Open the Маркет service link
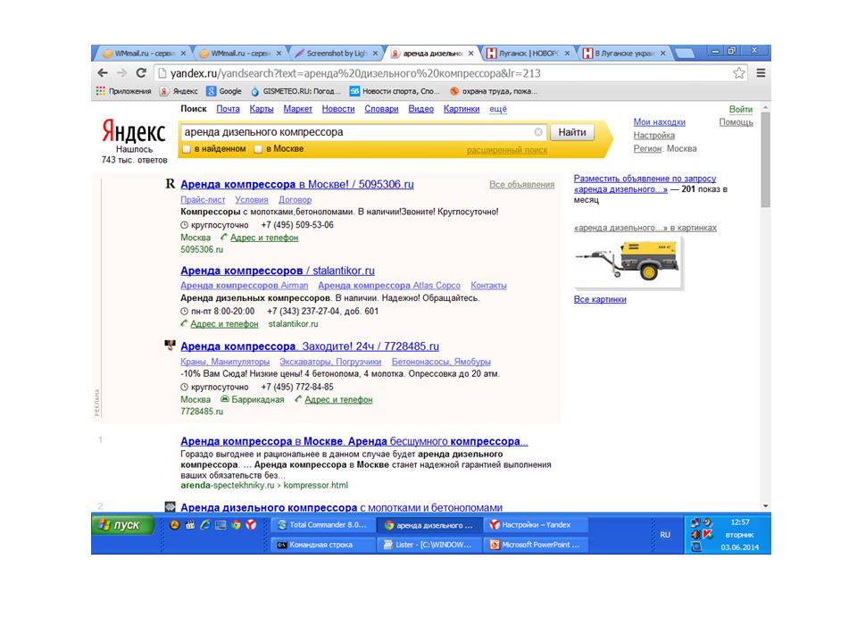Screen dimensions: 857x643 coord(297,109)
